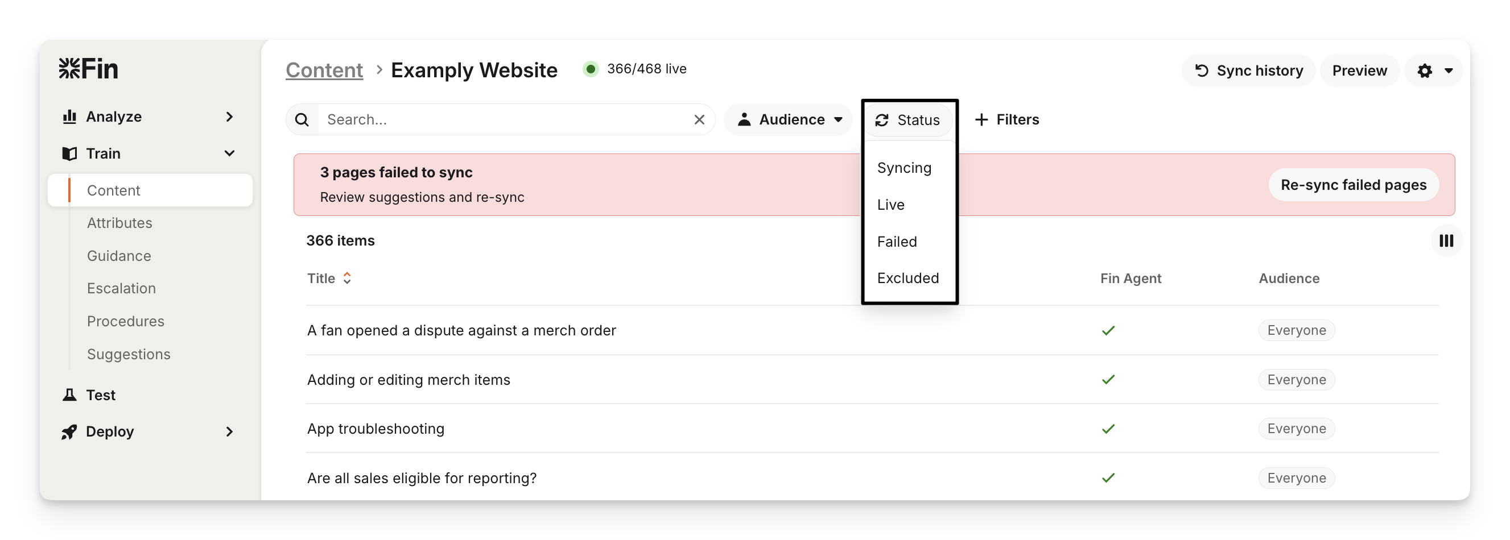The width and height of the screenshot is (1510, 540).
Task: Clear the search field with X icon
Action: (x=699, y=120)
